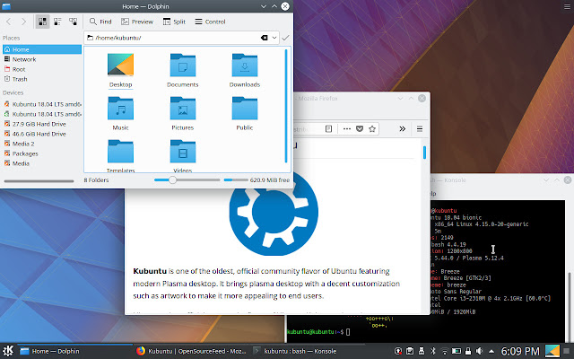Toggle Preview in Dolphin toolbar

tap(137, 22)
